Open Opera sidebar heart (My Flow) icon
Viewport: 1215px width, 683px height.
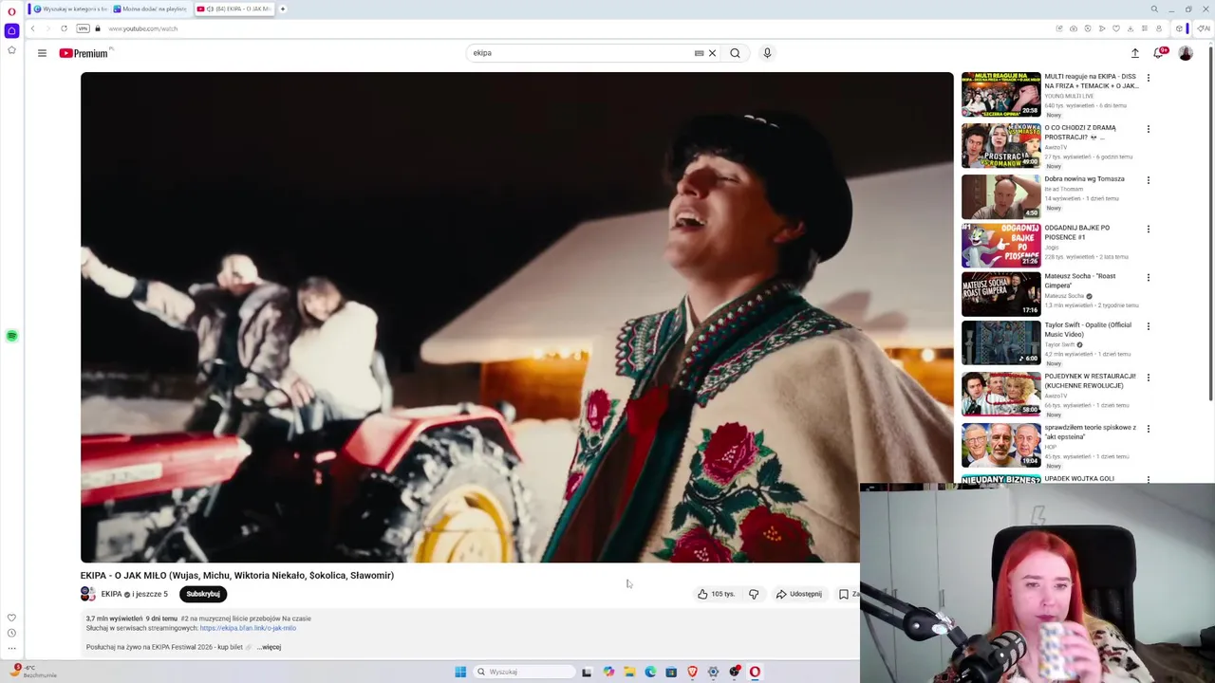[x=11, y=618]
